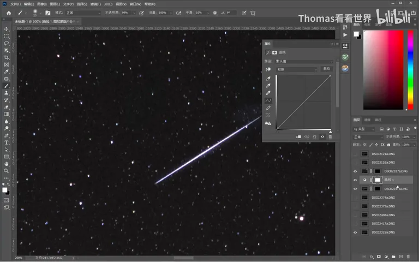Open the RGB channel dropdown
This screenshot has height=262, width=419.
click(297, 69)
